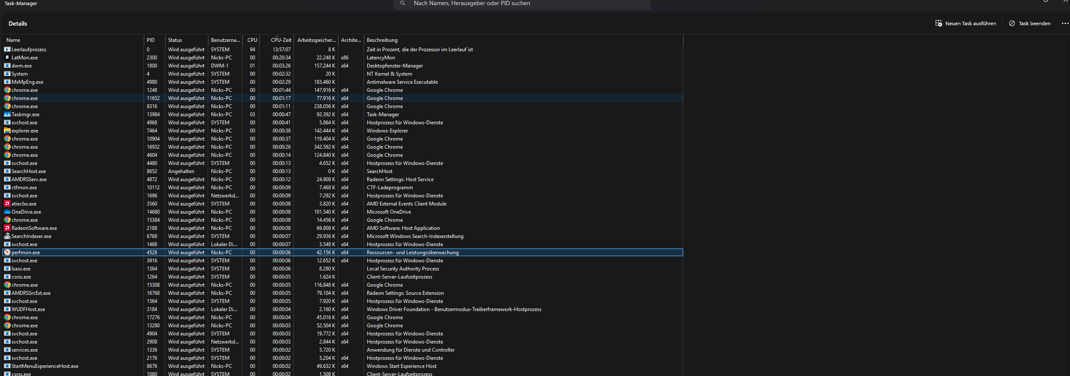Click the atieclxx.exe AMD icon
This screenshot has width=1070, height=376.
pos(7,204)
